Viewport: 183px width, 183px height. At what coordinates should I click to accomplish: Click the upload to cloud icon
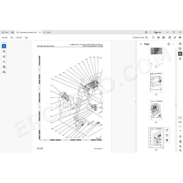(x=158, y=37)
